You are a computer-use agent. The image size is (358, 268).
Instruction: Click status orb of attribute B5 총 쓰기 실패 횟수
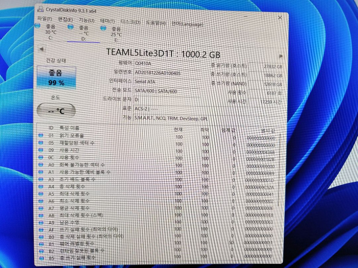tap(42, 258)
